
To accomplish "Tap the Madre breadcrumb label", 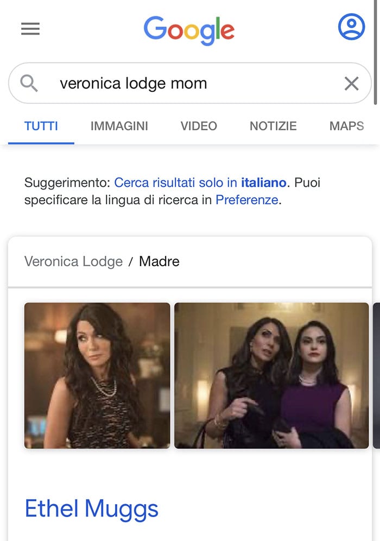I will (x=159, y=261).
